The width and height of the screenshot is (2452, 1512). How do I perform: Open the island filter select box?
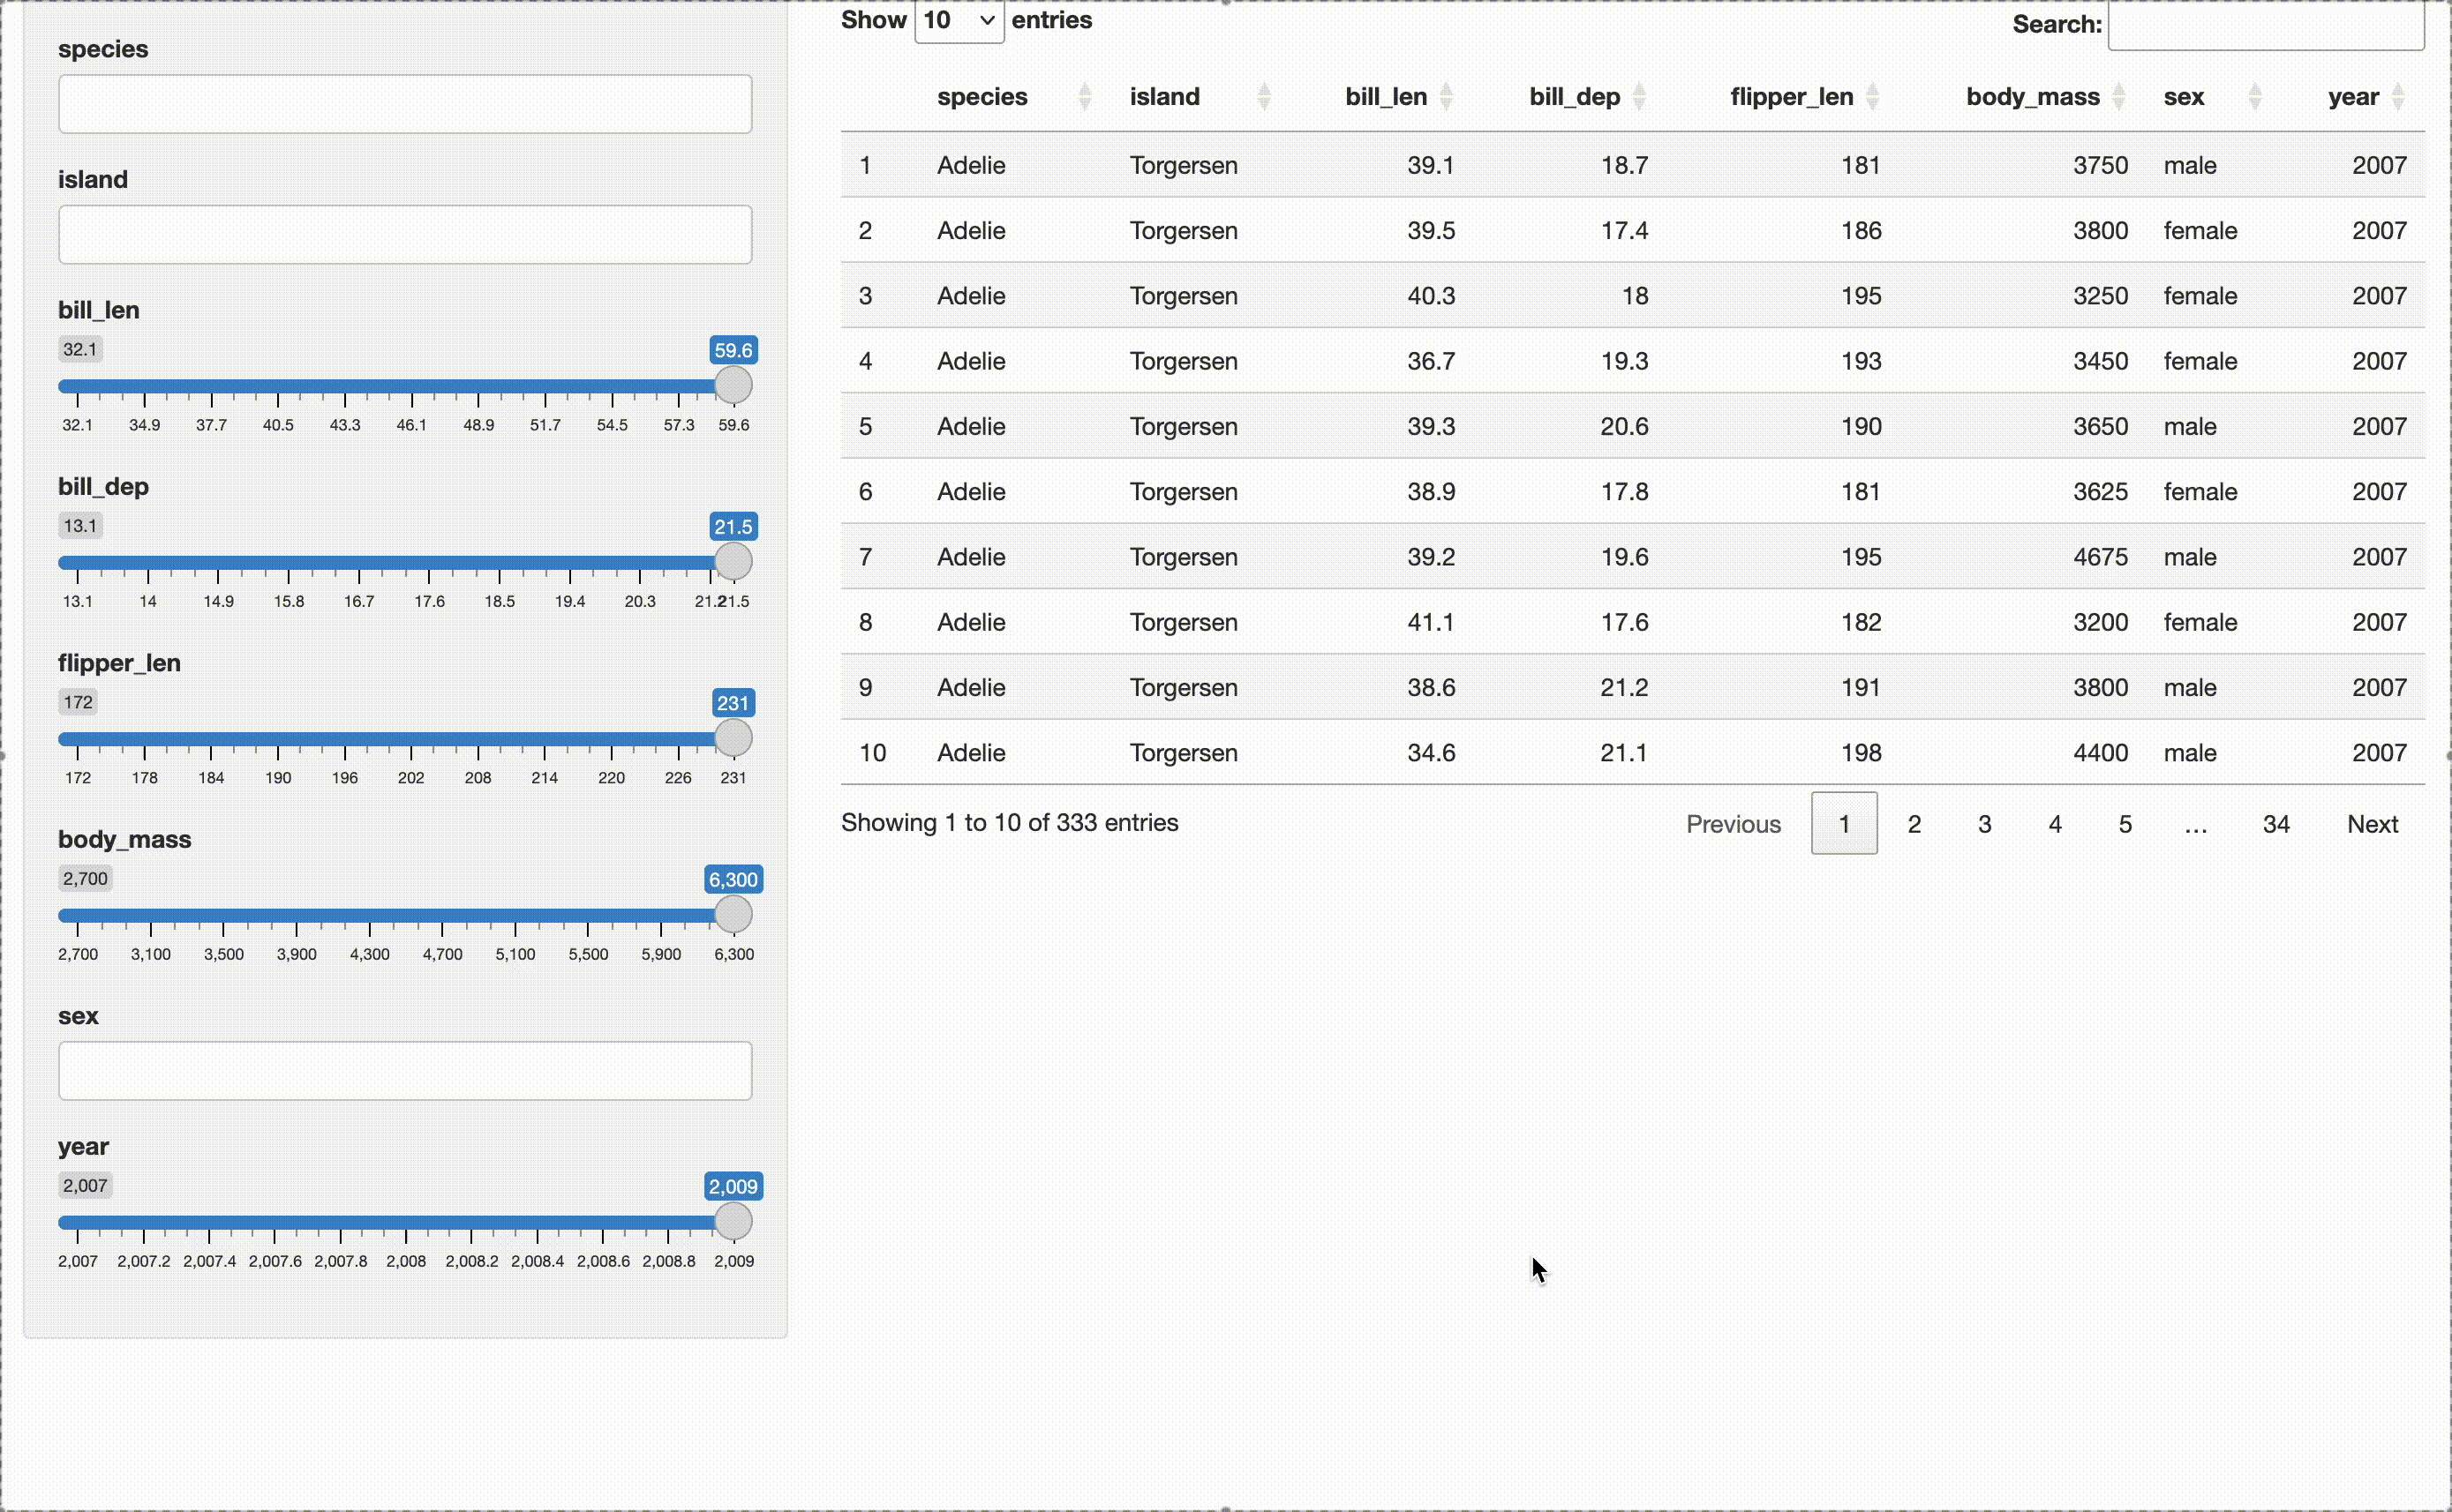[x=405, y=235]
